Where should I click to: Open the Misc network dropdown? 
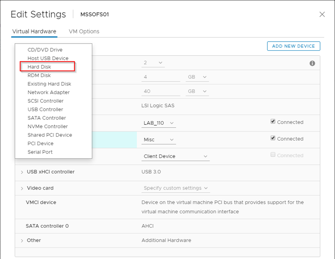(x=159, y=140)
